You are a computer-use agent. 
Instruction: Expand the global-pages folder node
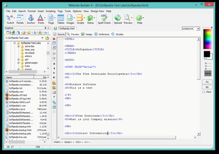[19, 62]
